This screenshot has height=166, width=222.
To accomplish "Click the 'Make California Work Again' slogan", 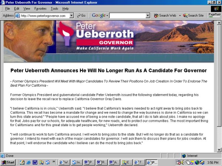I will pos(105,48).
